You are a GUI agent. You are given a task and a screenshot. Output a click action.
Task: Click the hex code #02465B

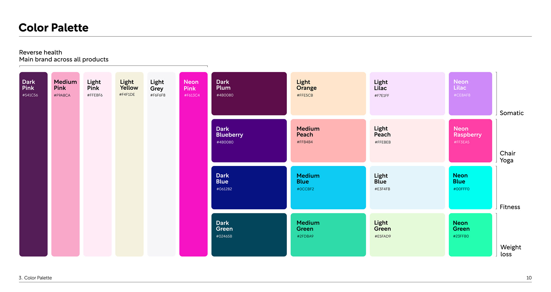tap(224, 236)
